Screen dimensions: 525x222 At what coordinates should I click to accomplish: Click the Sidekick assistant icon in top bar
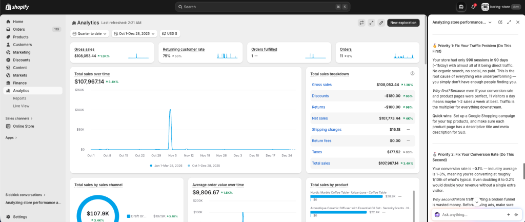461,7
